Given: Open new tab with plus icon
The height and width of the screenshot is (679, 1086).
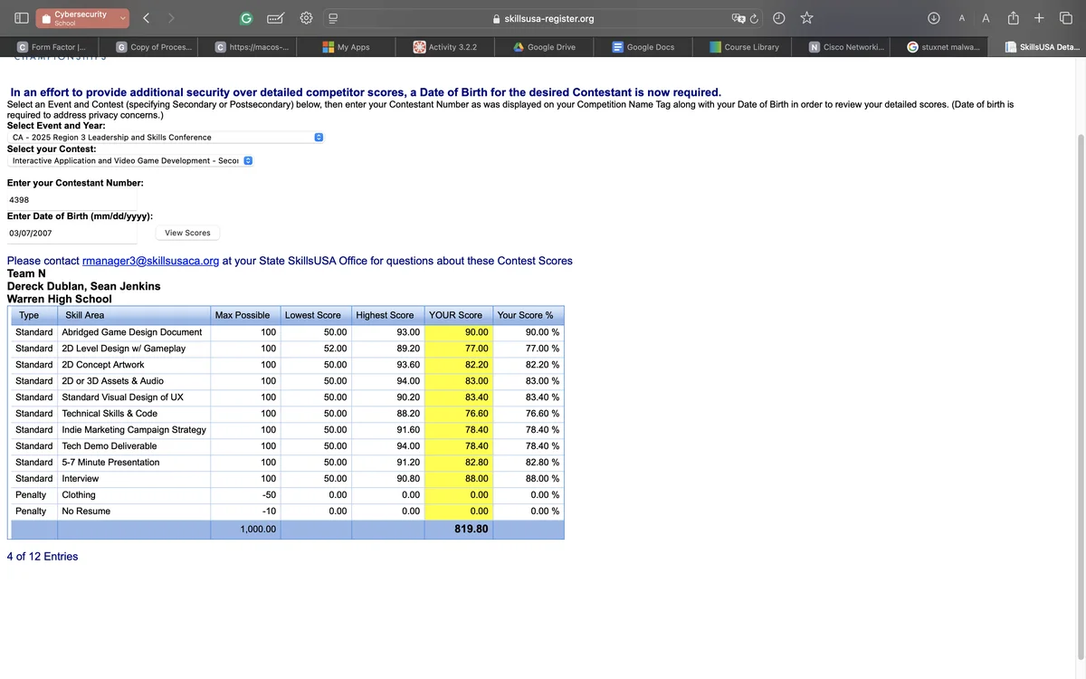Looking at the screenshot, I should click(x=1039, y=18).
